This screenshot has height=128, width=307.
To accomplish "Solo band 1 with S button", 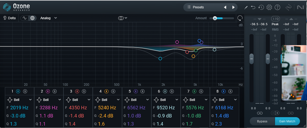I will [25, 91].
